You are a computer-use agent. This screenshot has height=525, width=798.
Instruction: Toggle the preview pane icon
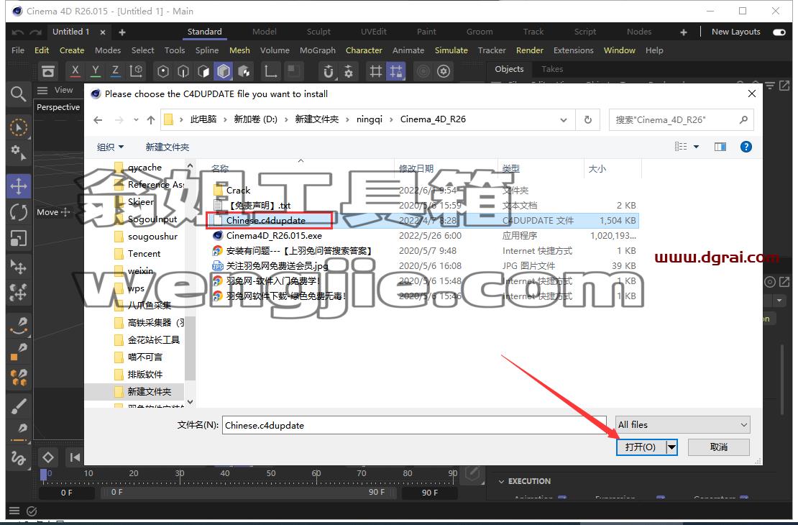click(720, 147)
